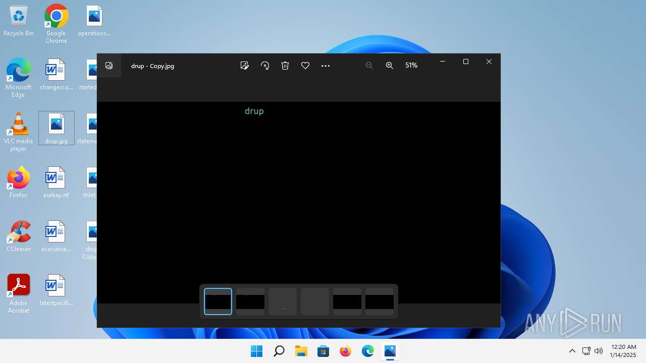Select the executive Word document on desktop

point(56,236)
